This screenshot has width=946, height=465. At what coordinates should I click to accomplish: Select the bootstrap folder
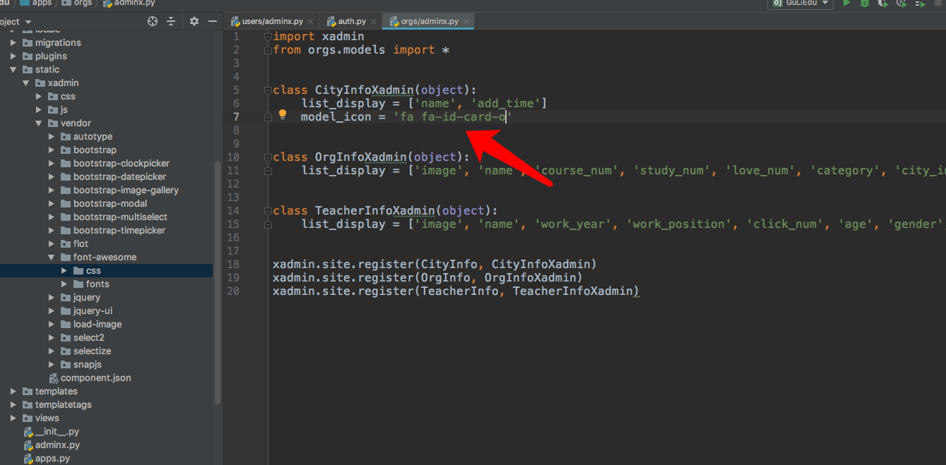click(x=95, y=150)
